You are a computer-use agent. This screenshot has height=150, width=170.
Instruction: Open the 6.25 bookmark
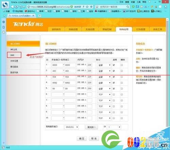click(x=156, y=11)
